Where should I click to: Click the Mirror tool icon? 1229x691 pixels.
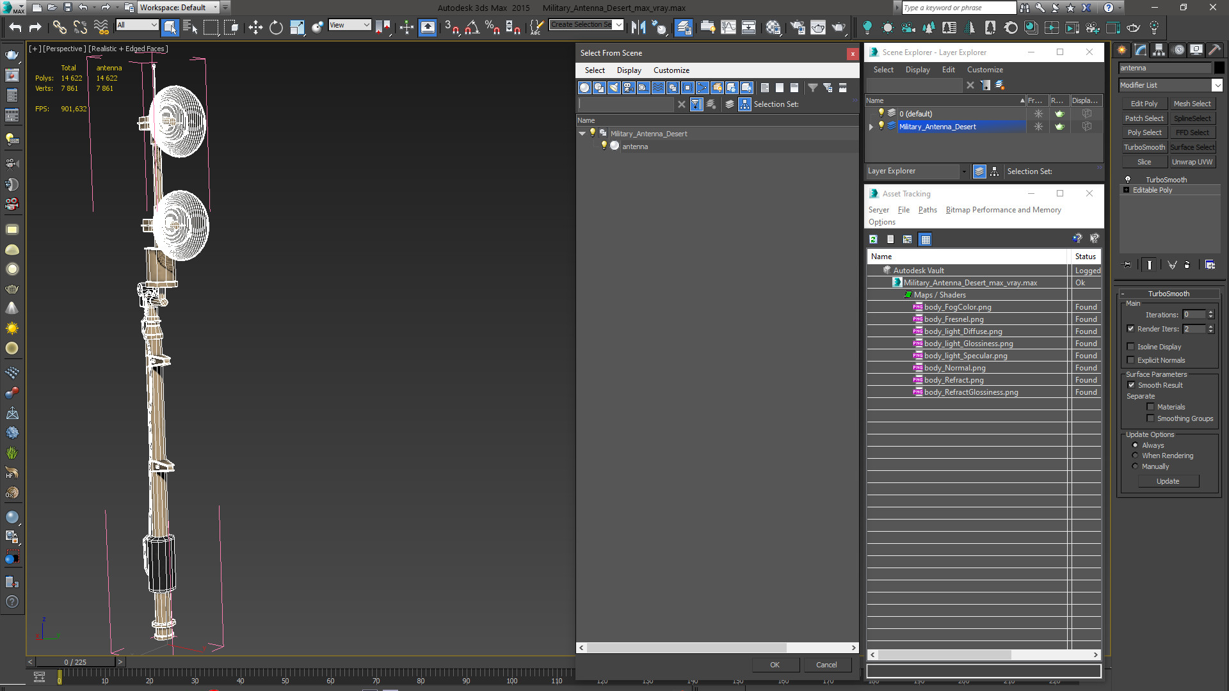coord(638,27)
